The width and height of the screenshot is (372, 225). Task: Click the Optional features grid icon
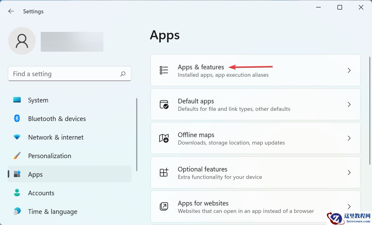coord(164,172)
